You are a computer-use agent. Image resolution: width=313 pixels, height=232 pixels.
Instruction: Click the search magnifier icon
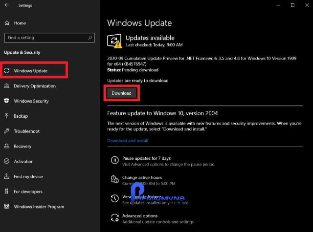point(90,38)
